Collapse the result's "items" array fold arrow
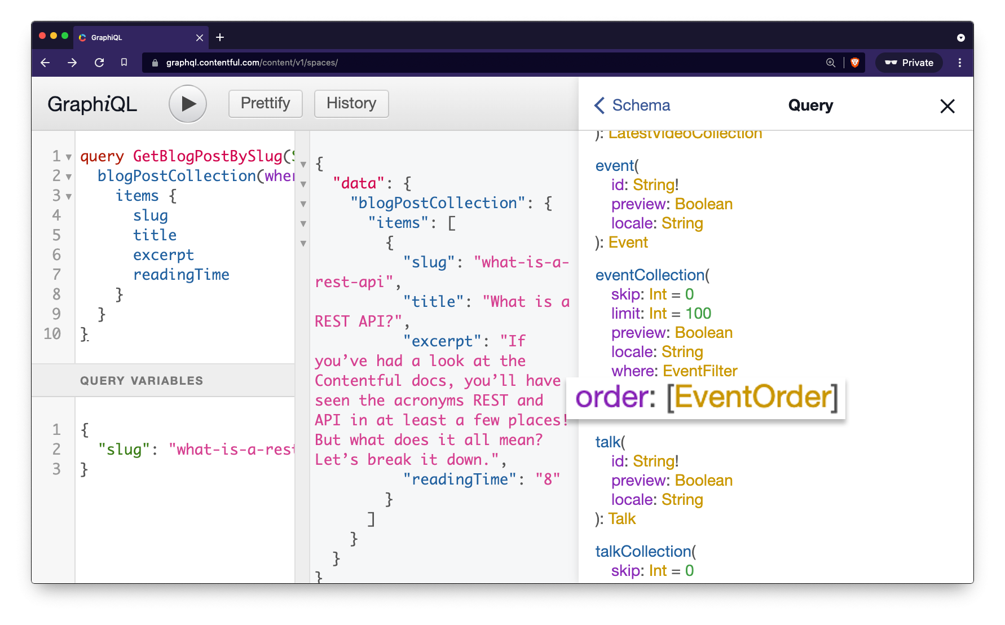 tap(303, 224)
